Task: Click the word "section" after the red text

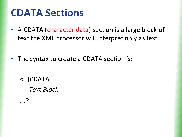Action: pos(102,30)
